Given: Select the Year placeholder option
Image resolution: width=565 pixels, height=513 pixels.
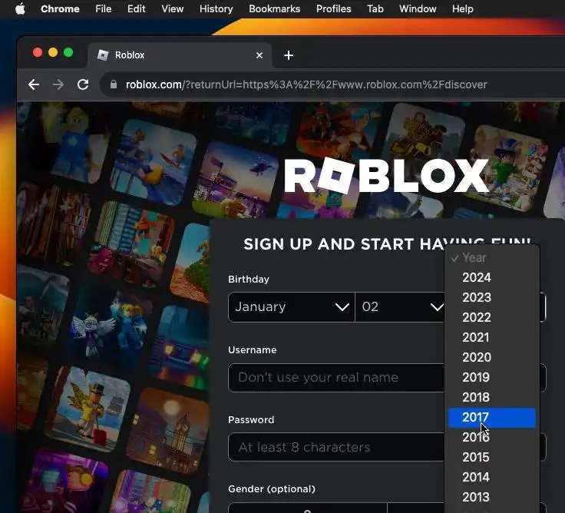Looking at the screenshot, I should 492,258.
